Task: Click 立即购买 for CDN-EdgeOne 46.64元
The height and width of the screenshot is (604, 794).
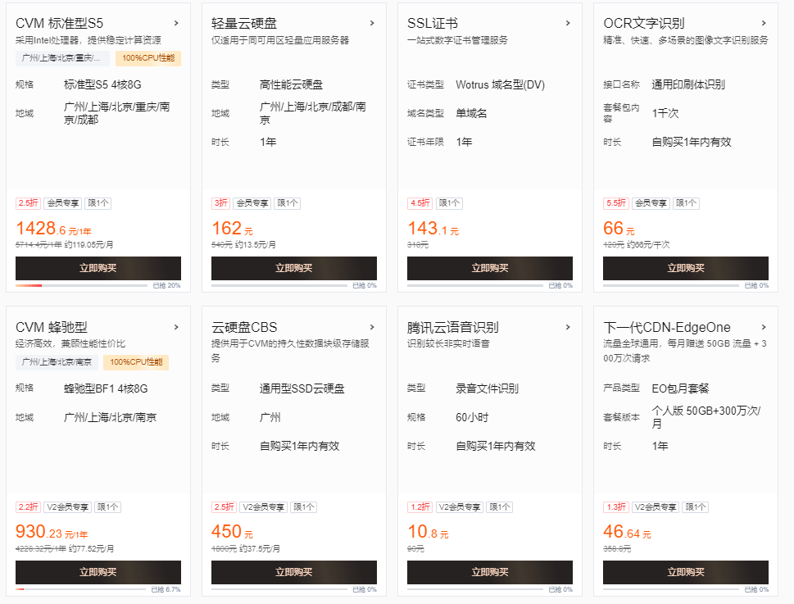Action: click(686, 572)
